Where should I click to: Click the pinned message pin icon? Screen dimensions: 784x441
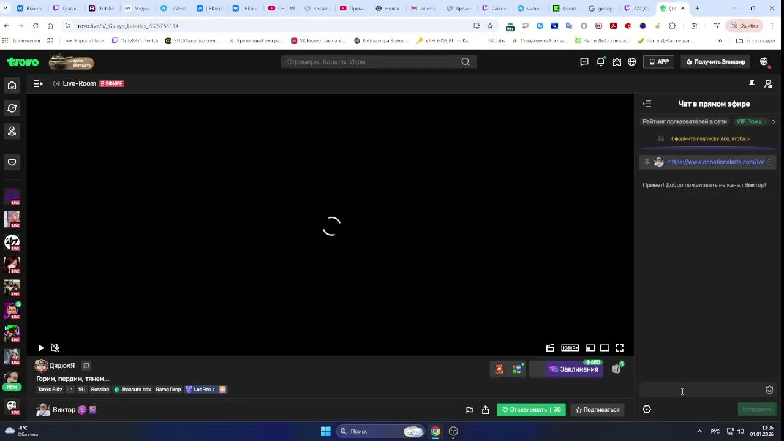[x=647, y=162]
